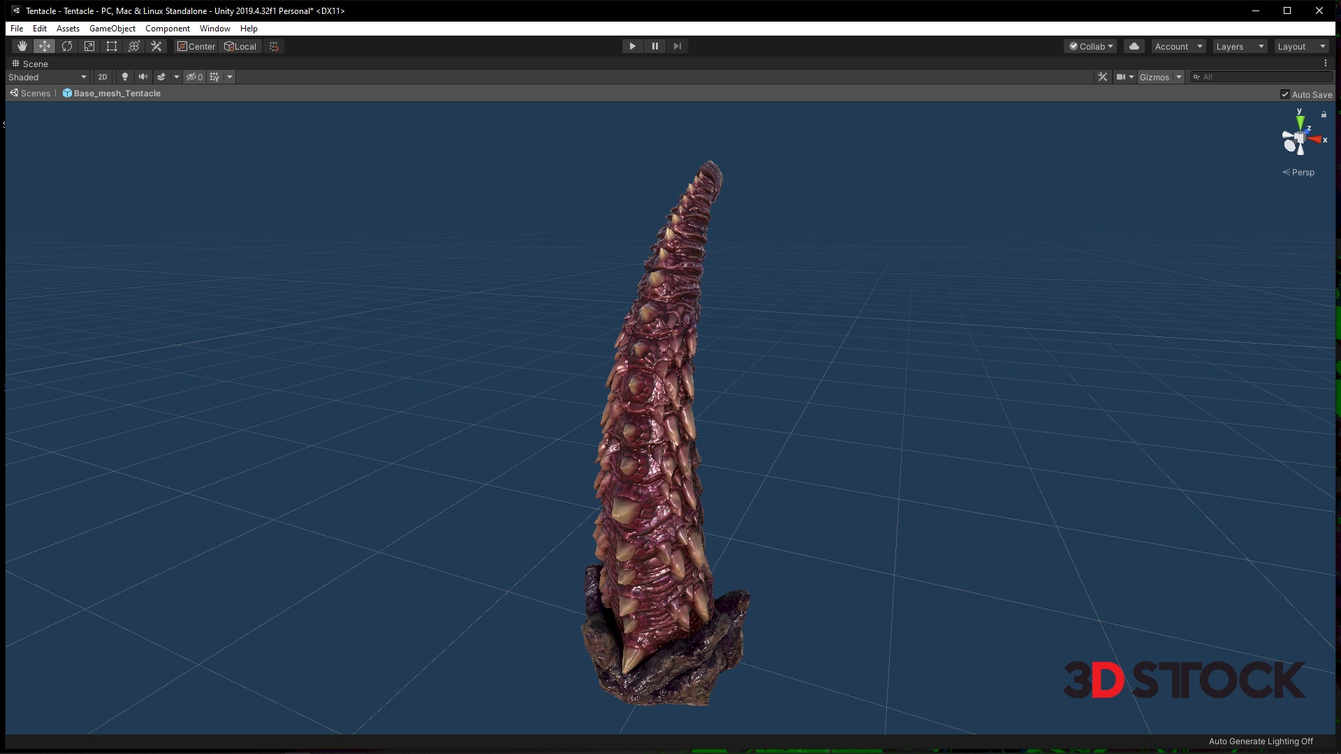Select the Hand tool
This screenshot has height=754, width=1341.
tap(22, 46)
